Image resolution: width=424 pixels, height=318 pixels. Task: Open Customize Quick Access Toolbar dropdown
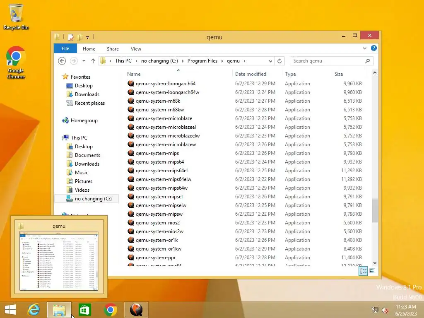point(87,37)
